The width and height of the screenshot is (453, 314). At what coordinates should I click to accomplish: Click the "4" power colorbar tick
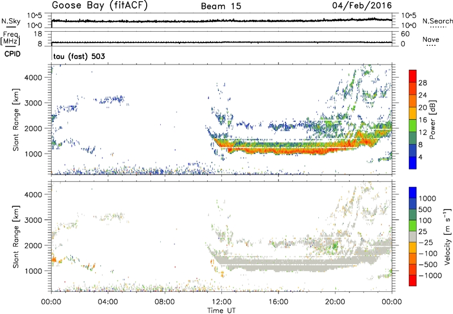420,157
